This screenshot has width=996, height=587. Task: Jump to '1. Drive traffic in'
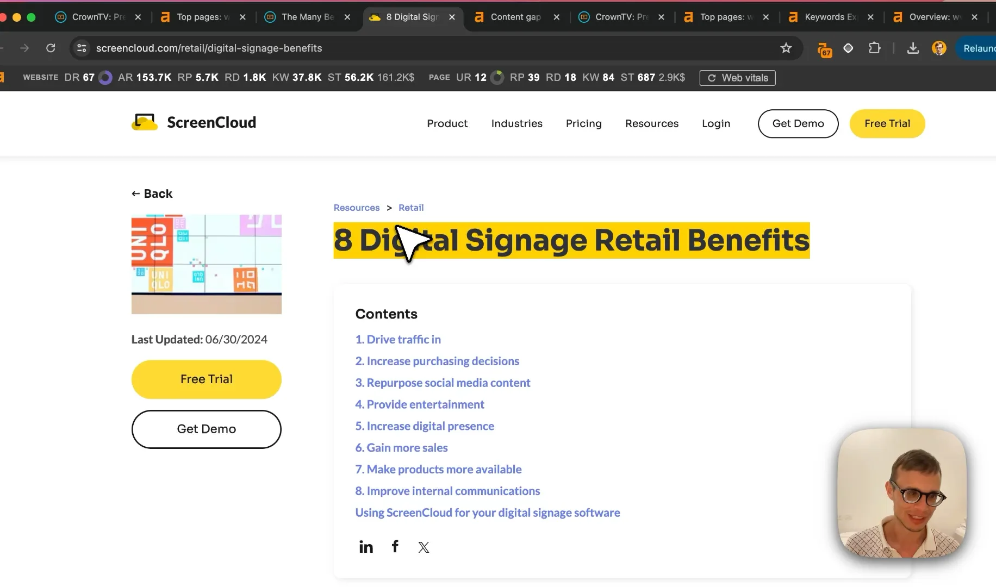(x=398, y=339)
